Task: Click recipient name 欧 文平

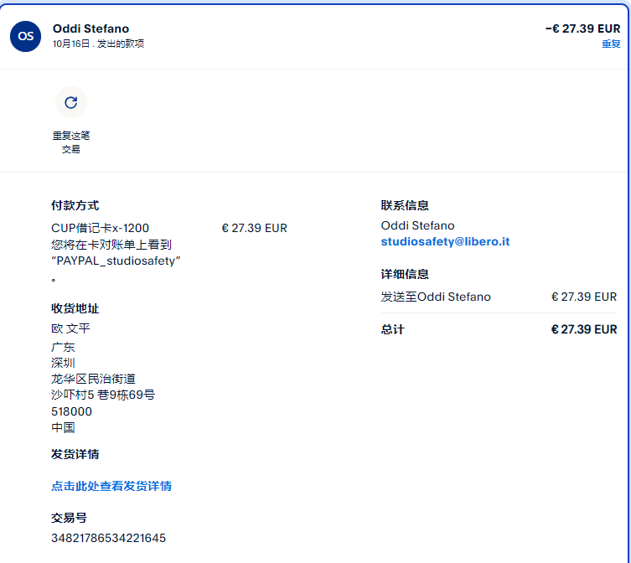Action: [70, 328]
